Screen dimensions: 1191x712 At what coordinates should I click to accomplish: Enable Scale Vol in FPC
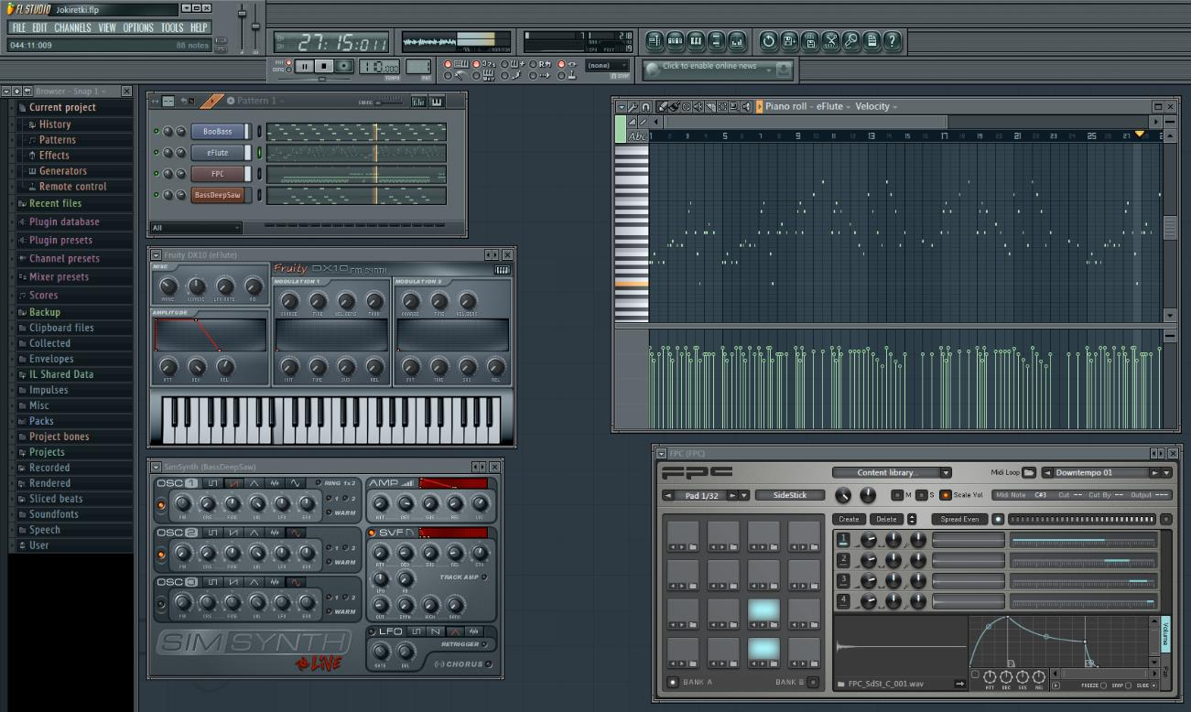946,495
